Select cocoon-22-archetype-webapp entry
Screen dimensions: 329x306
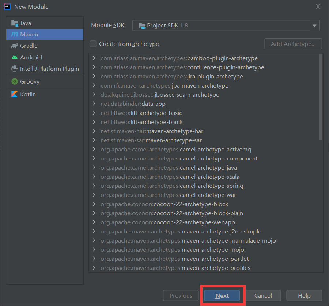click(x=168, y=222)
